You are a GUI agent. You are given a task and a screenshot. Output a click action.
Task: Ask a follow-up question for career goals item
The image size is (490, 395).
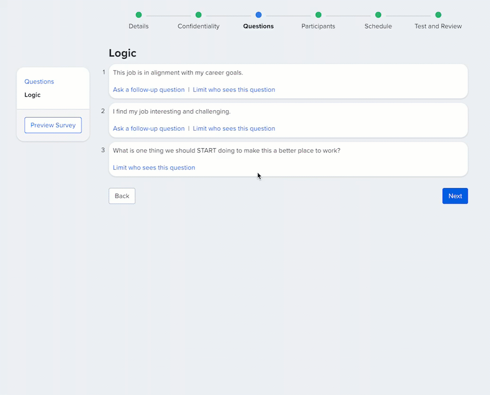tap(149, 90)
